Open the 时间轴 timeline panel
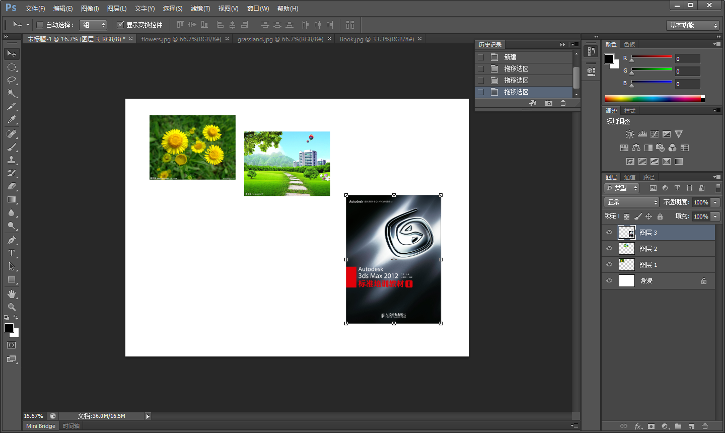 tap(71, 426)
